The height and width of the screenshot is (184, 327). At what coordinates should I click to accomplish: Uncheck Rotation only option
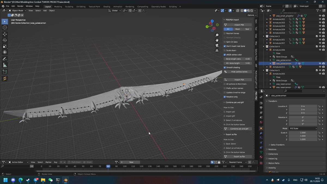[x=225, y=97]
